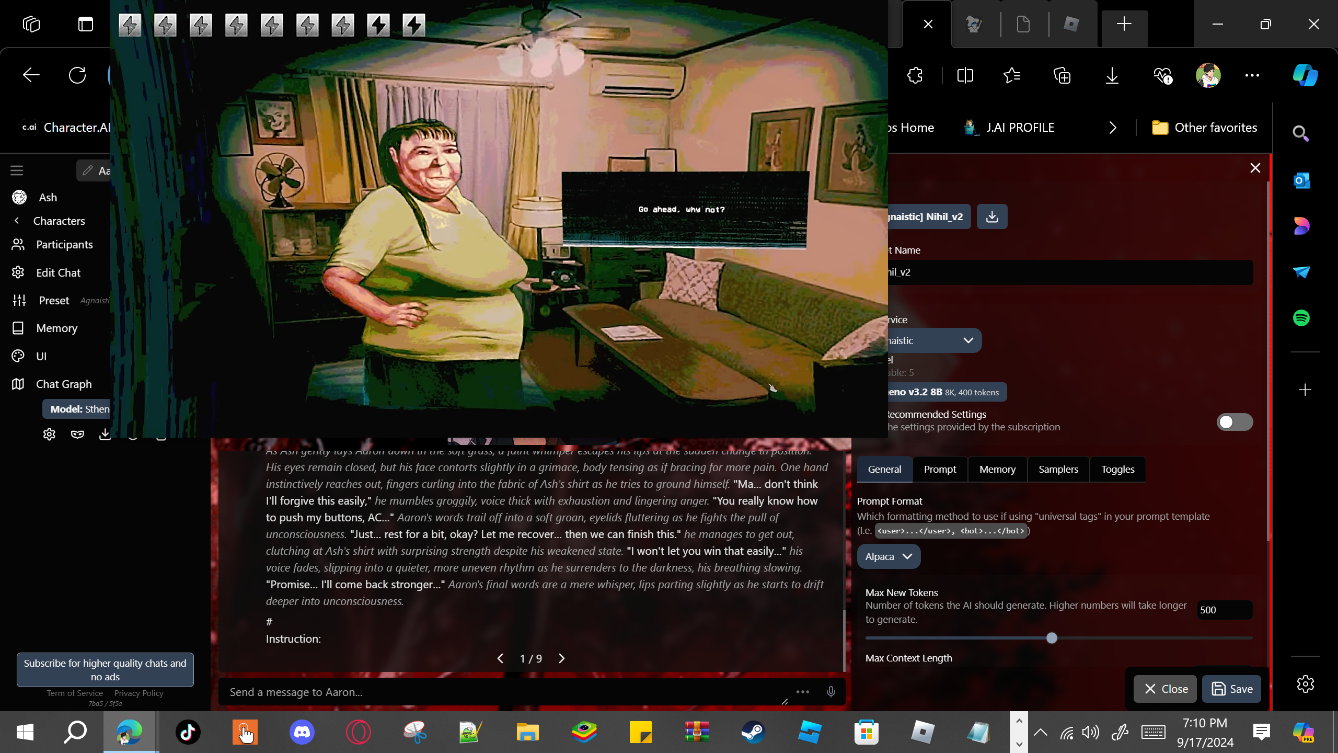Open the Participants sidebar entry
This screenshot has width=1338, height=753.
(x=64, y=244)
